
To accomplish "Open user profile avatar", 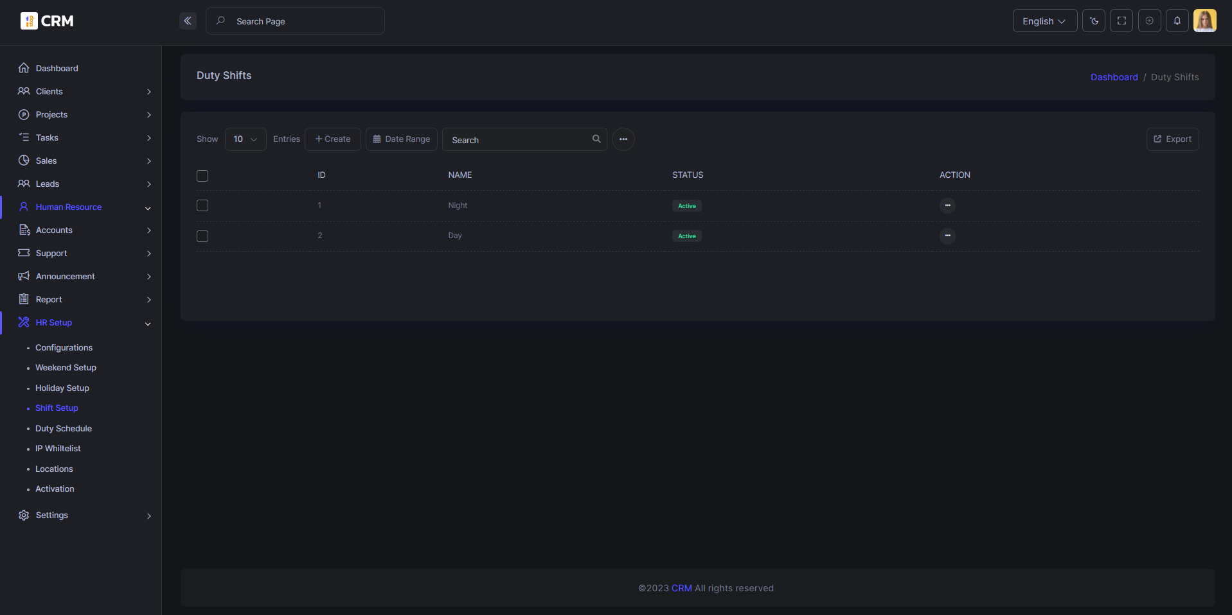I will pos(1204,21).
